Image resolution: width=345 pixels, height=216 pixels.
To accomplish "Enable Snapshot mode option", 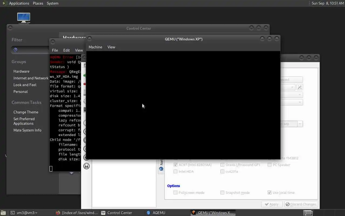I will pos(222,193).
